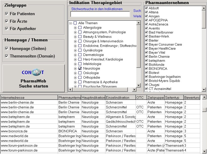This screenshot has width=207, height=154.
Task: Click the topic tree scroll-right arrow
Action: 134,89
